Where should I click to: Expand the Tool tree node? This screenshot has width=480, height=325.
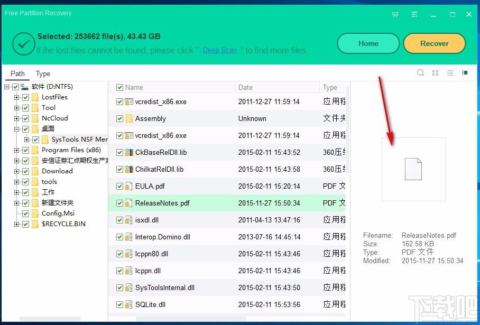click(16, 108)
